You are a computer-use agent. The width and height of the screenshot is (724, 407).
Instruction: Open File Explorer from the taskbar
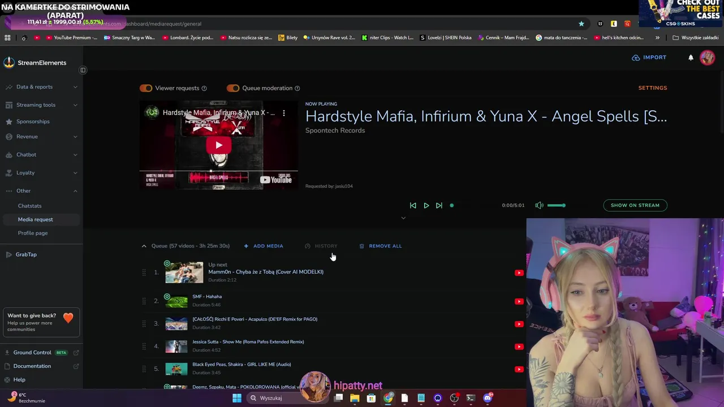point(355,398)
